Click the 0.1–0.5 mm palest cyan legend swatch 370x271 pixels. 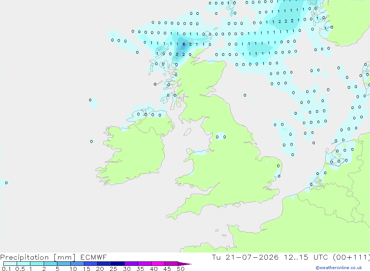[x=10, y=264]
